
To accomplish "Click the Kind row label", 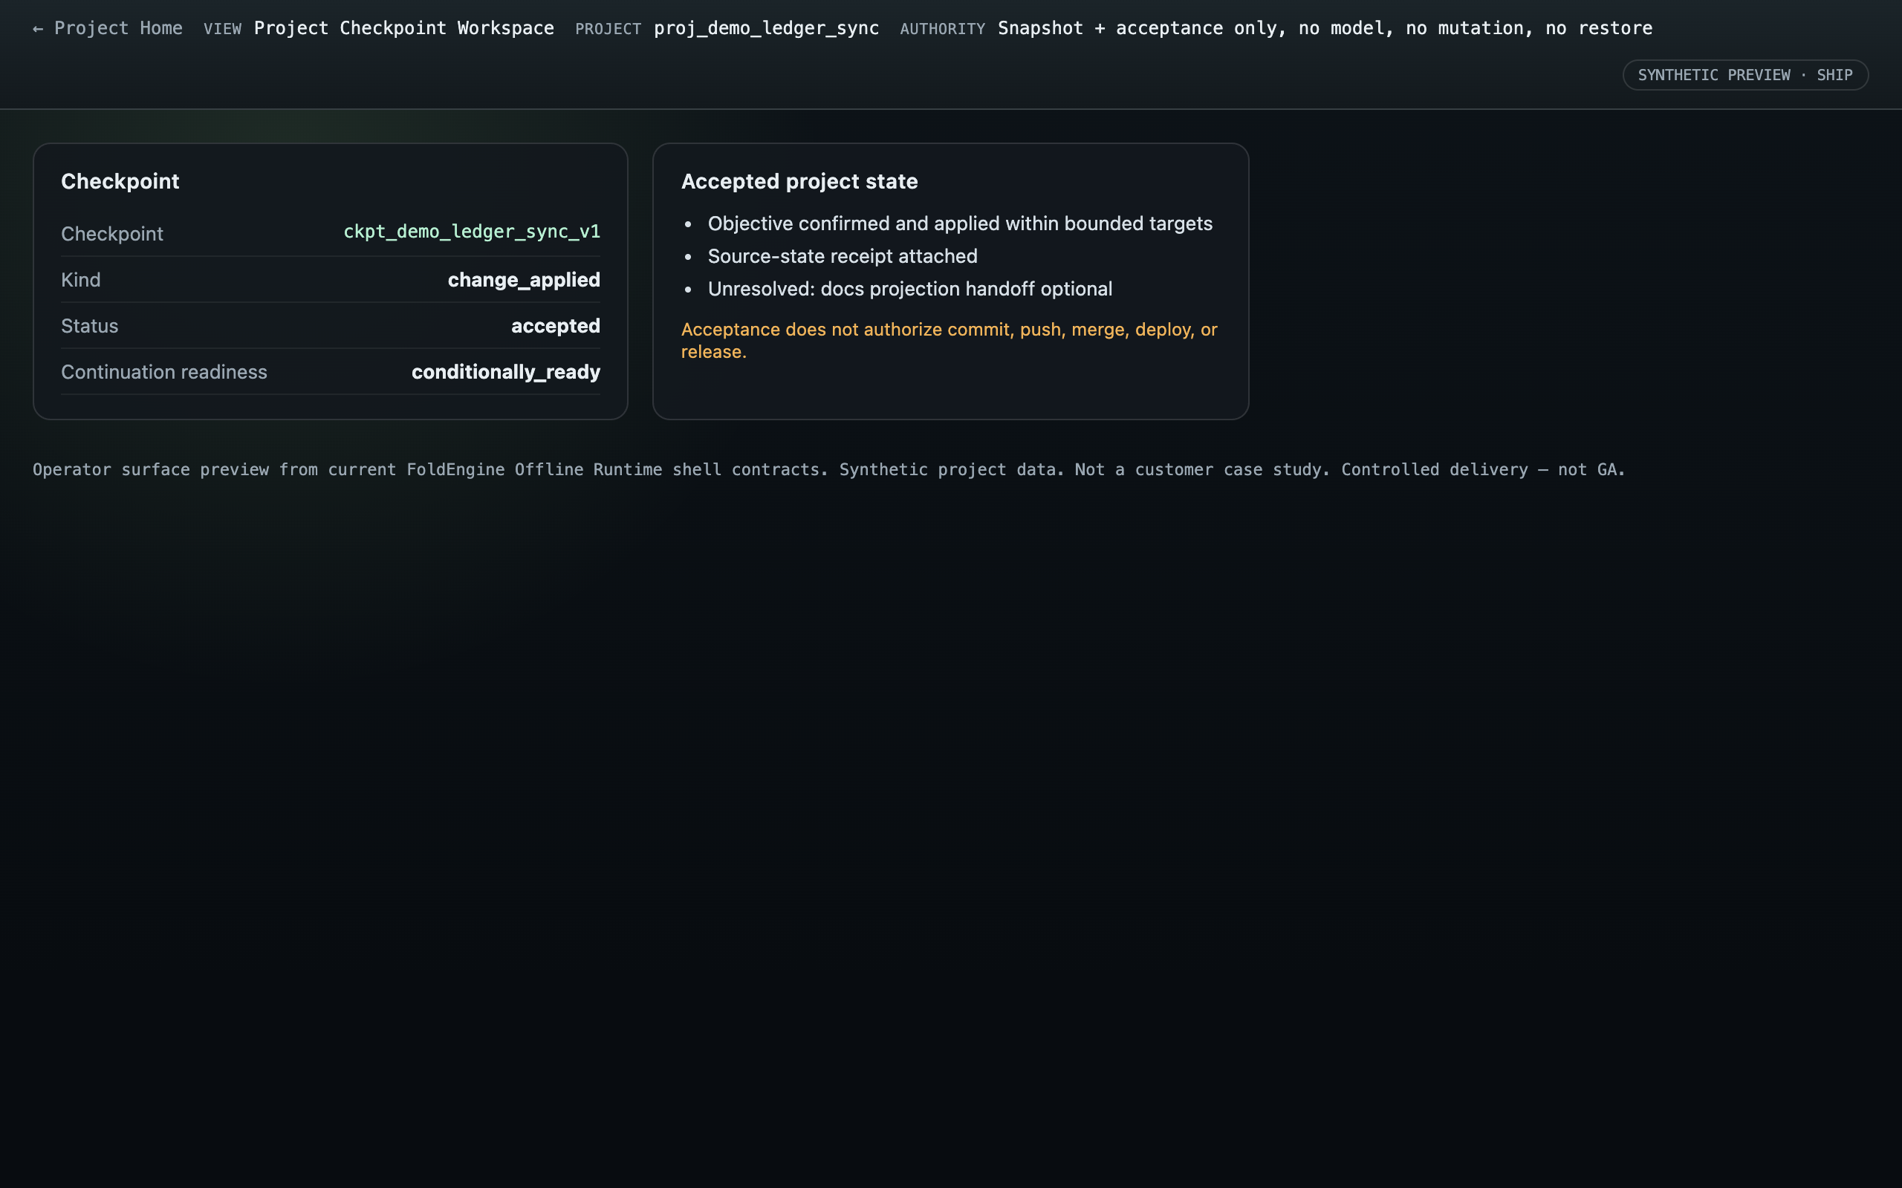I will pyautogui.click(x=81, y=280).
